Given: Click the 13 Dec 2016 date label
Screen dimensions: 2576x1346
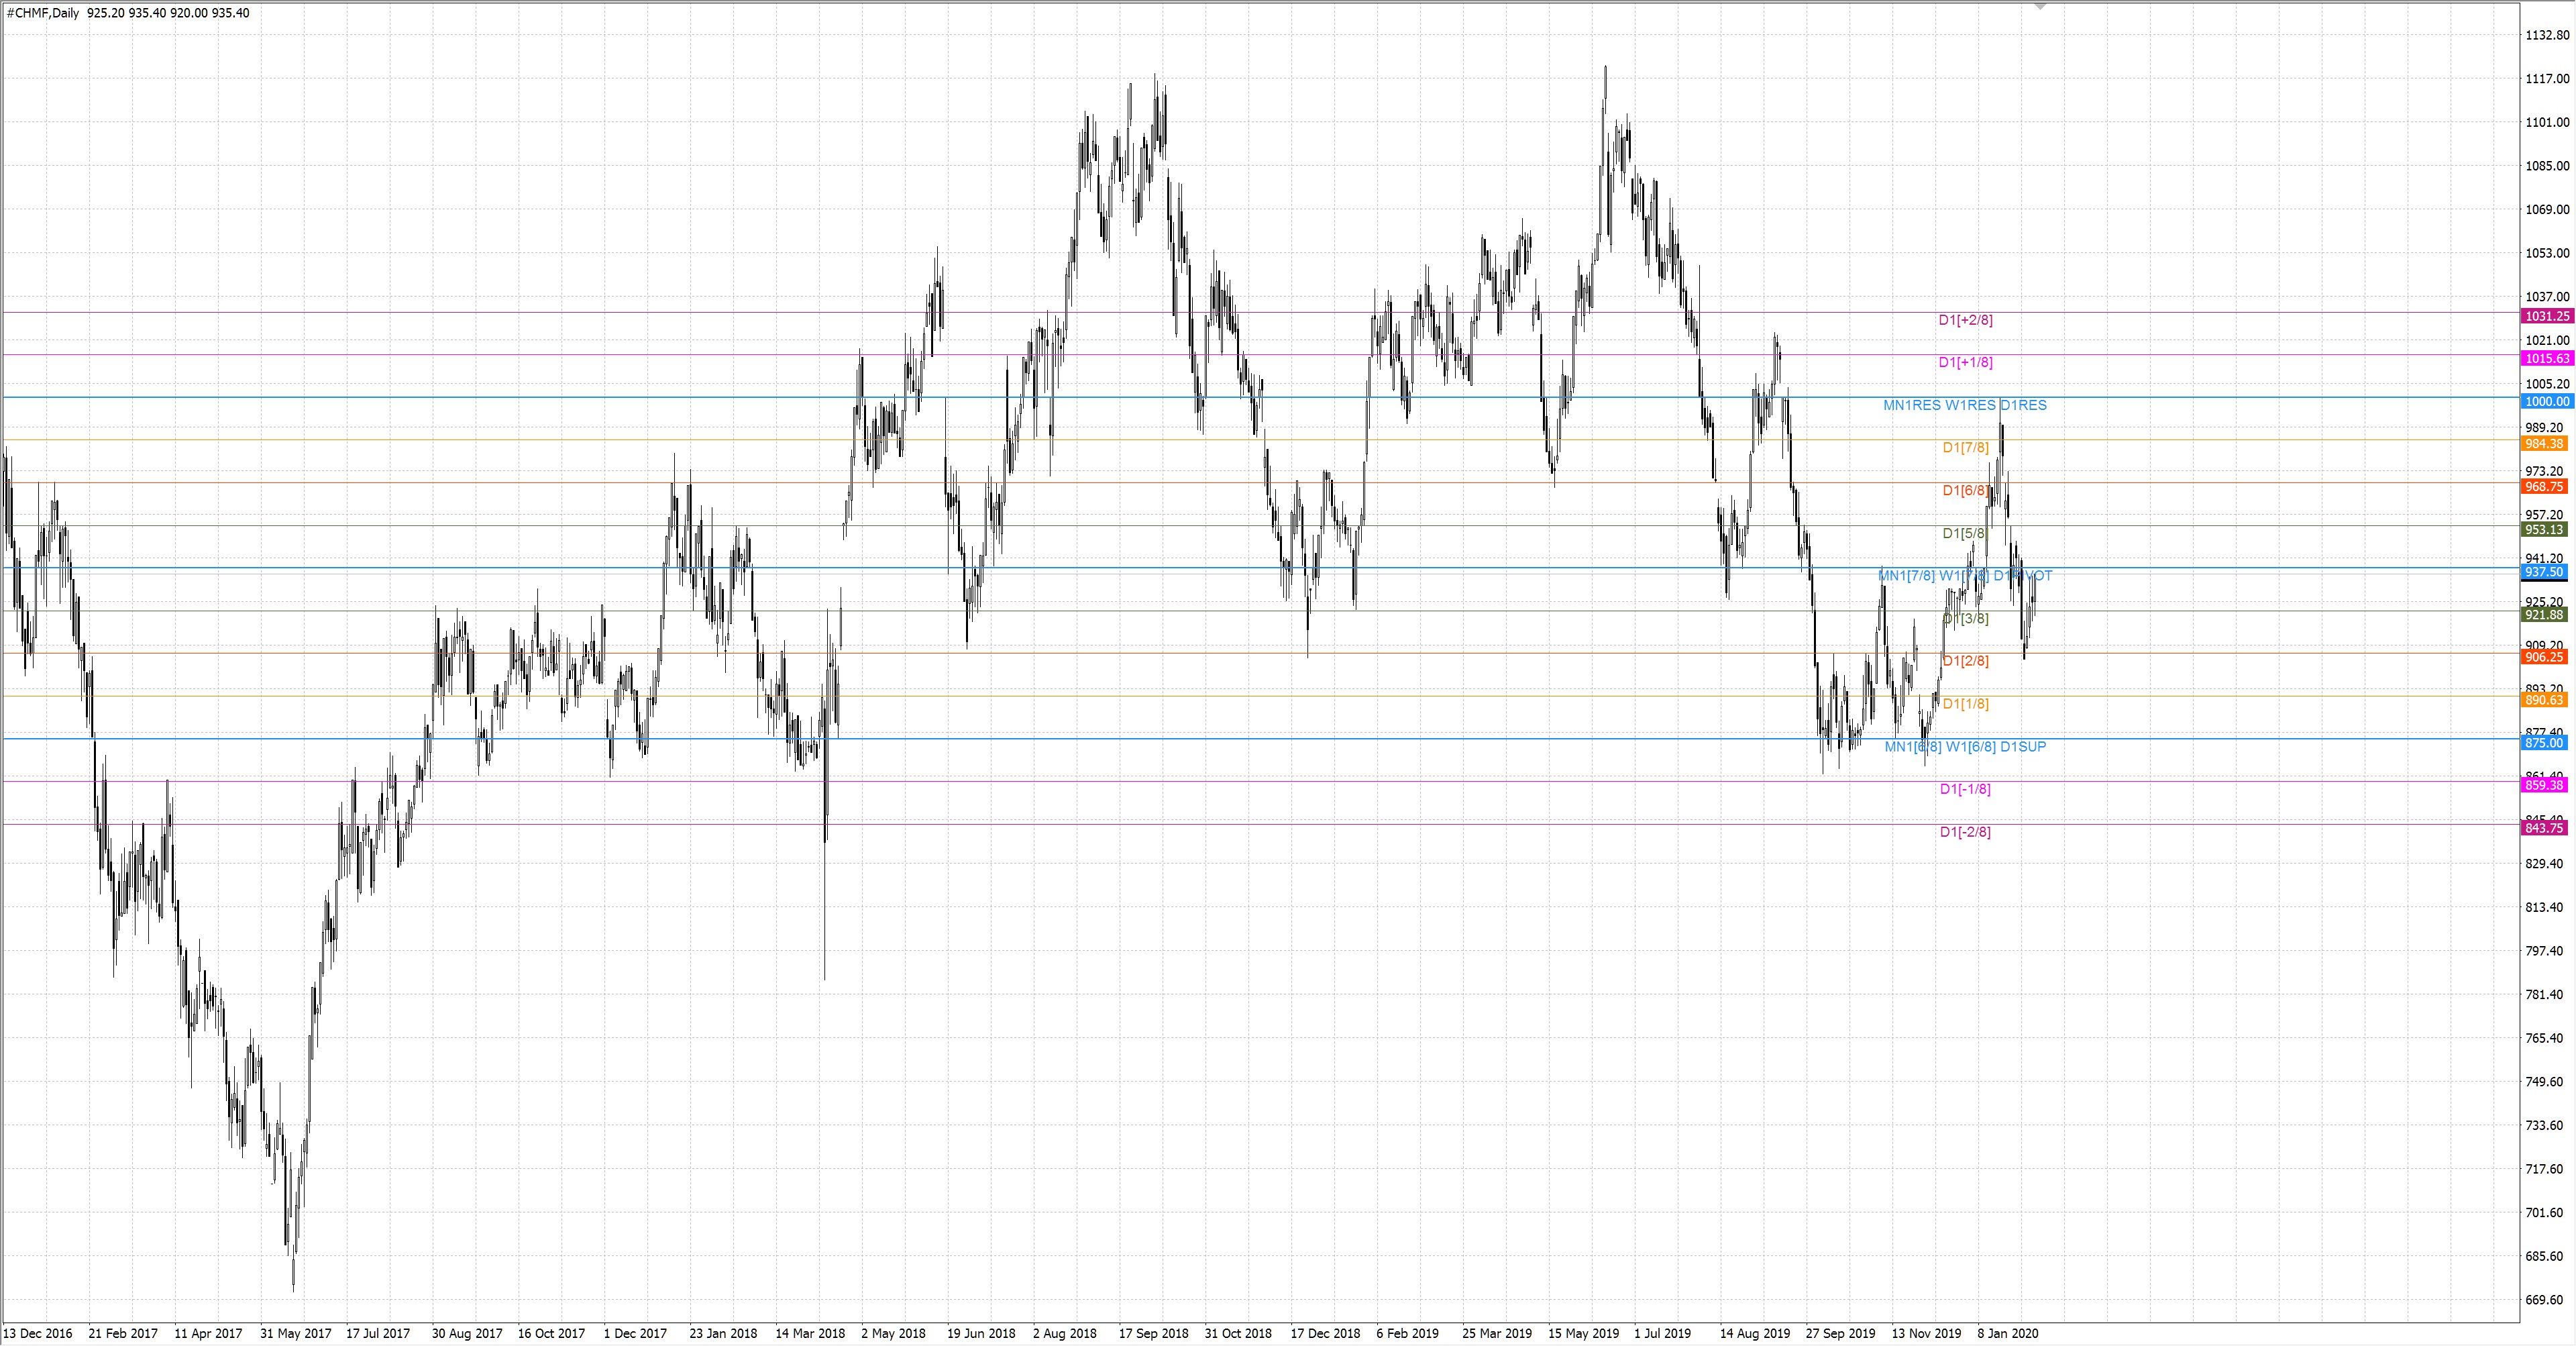Looking at the screenshot, I should click(38, 1333).
